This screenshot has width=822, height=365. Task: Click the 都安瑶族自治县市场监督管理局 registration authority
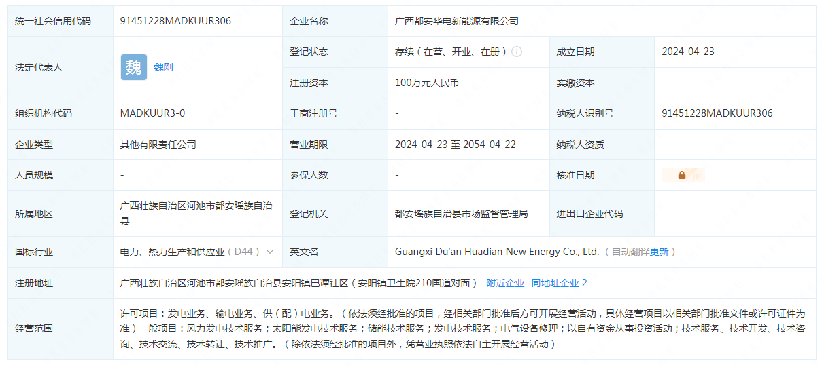point(461,214)
